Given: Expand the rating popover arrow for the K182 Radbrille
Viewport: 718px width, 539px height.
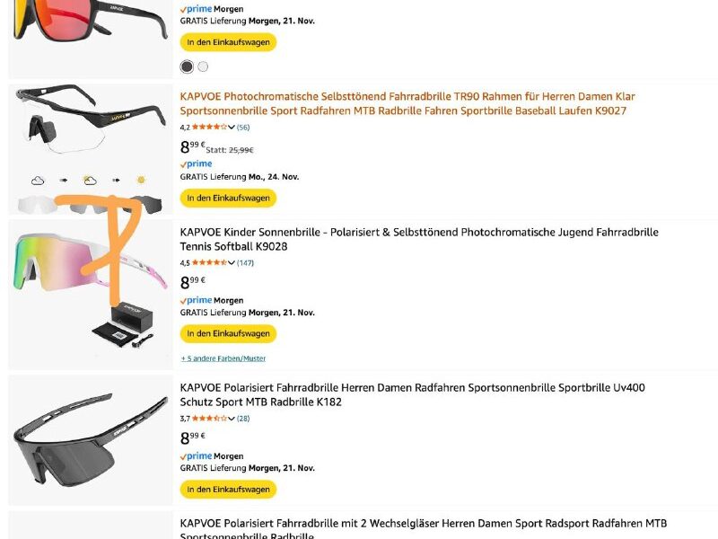Looking at the screenshot, I should coord(232,419).
